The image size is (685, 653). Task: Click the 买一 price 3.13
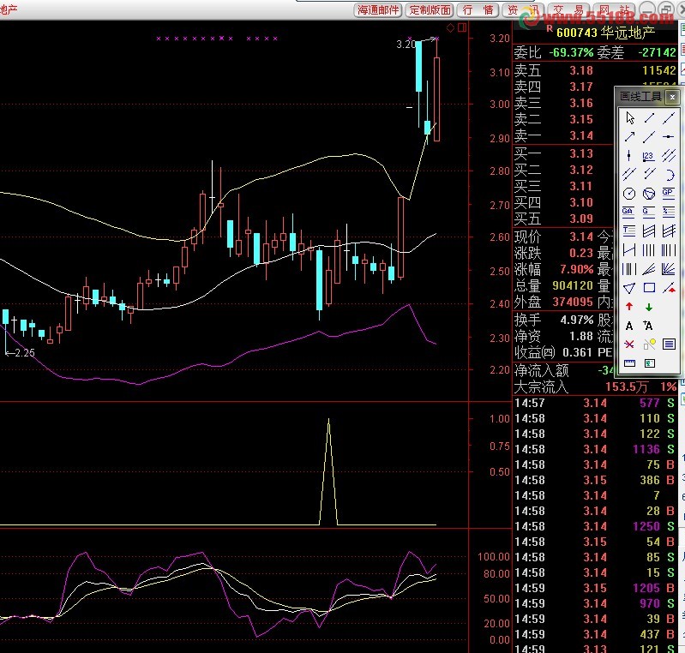coord(581,153)
